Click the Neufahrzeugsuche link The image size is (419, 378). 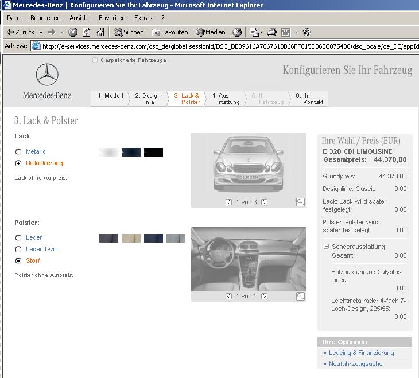(355, 364)
